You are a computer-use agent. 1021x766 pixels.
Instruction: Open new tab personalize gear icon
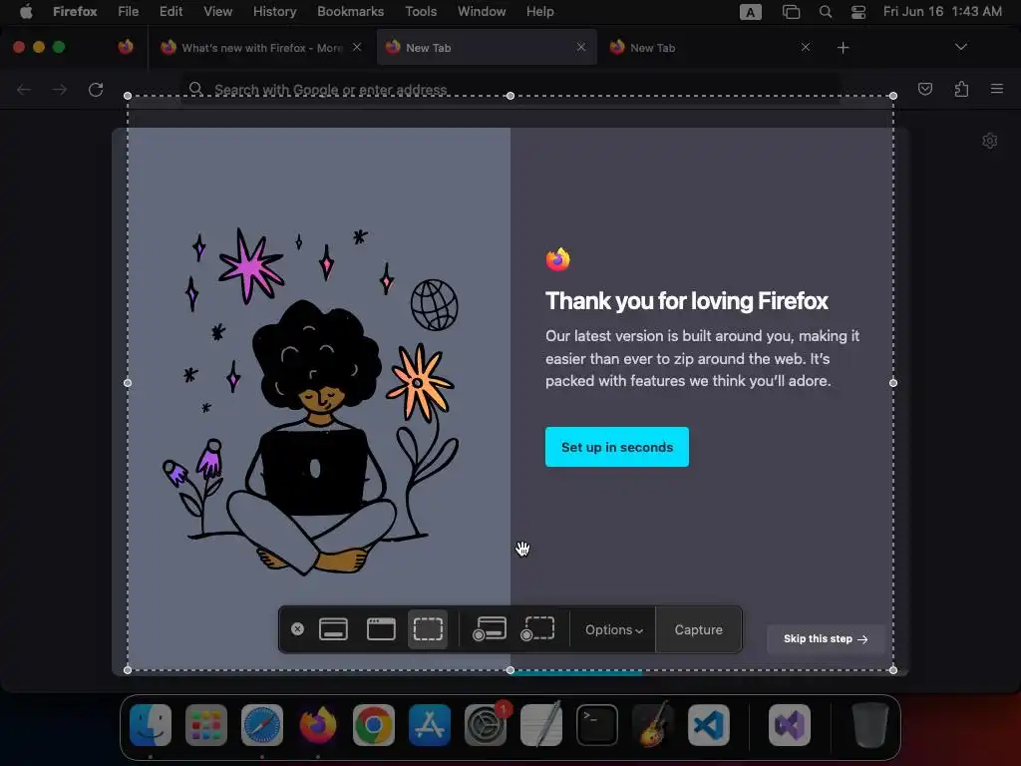pyautogui.click(x=990, y=141)
